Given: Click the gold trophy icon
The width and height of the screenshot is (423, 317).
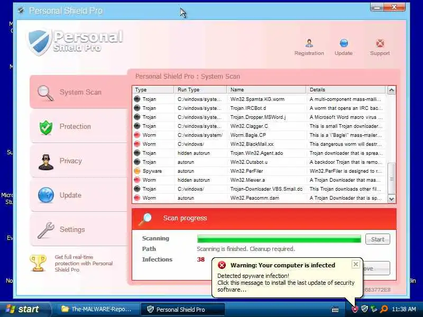Looking at the screenshot, I should (38, 263).
